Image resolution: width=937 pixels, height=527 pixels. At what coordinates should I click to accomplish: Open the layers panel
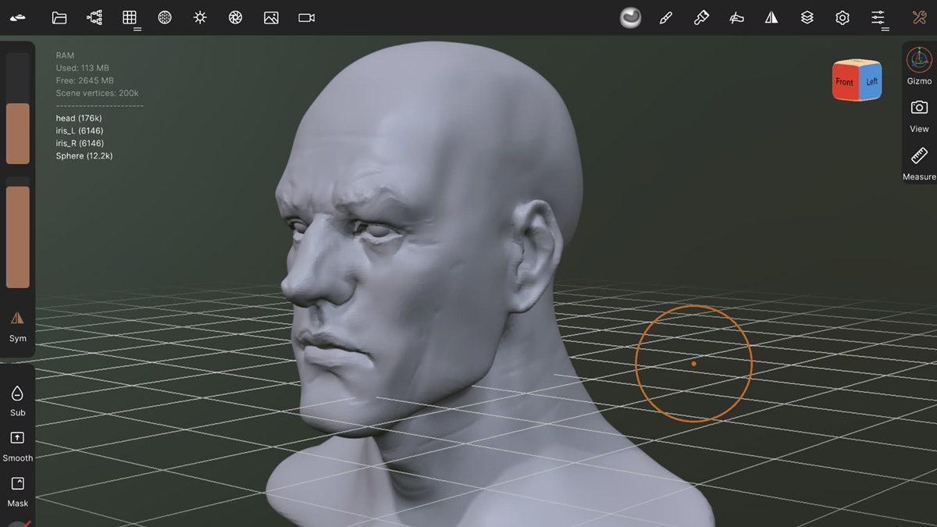[807, 16]
